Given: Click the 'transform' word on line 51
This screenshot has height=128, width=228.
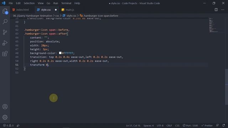Looking at the screenshot, I should (37, 65).
